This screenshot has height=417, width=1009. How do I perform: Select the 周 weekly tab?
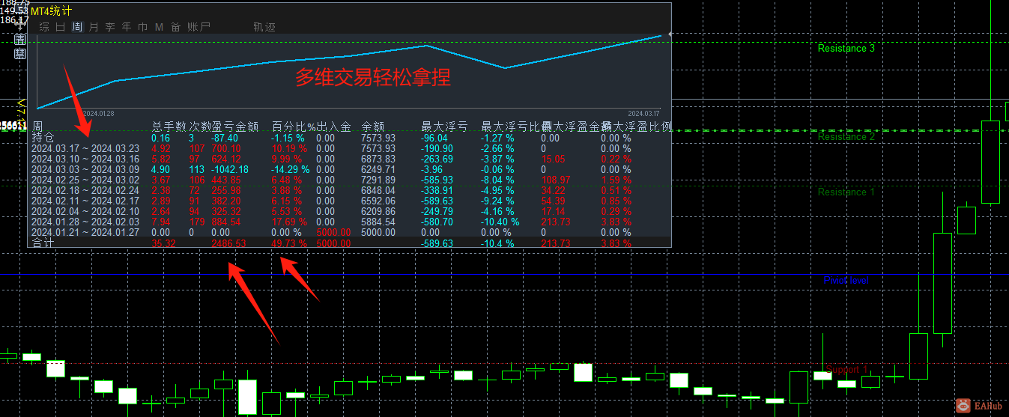pyautogui.click(x=77, y=27)
